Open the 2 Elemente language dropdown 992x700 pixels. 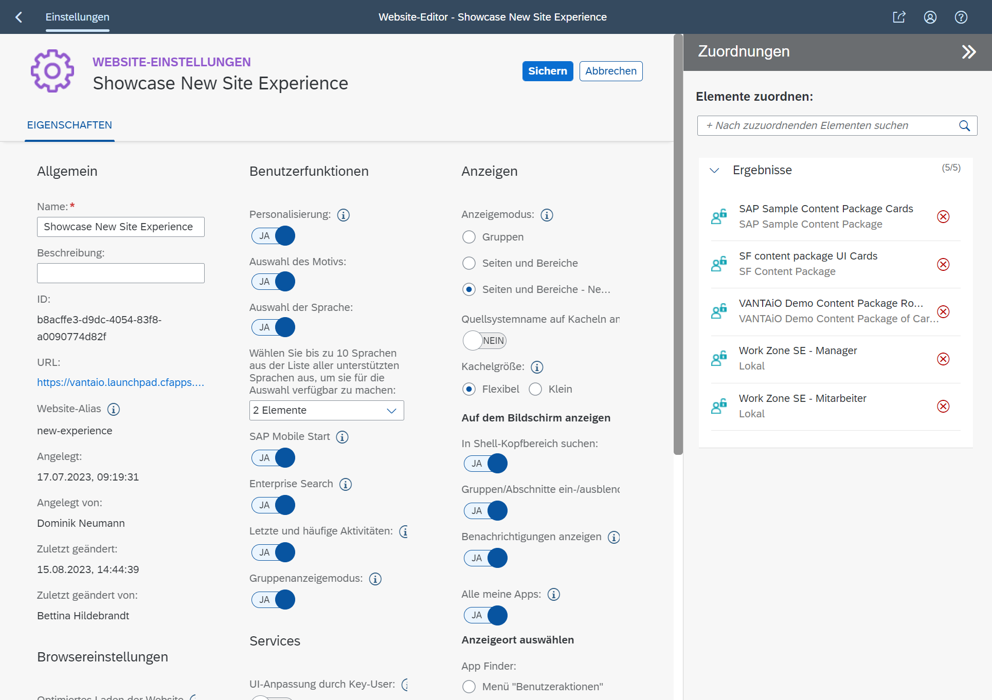[326, 410]
